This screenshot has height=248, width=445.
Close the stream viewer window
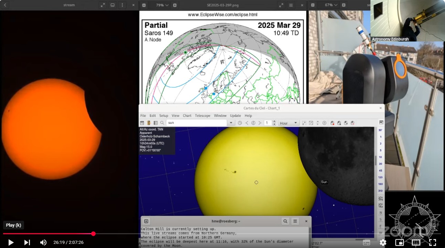(x=134, y=5)
